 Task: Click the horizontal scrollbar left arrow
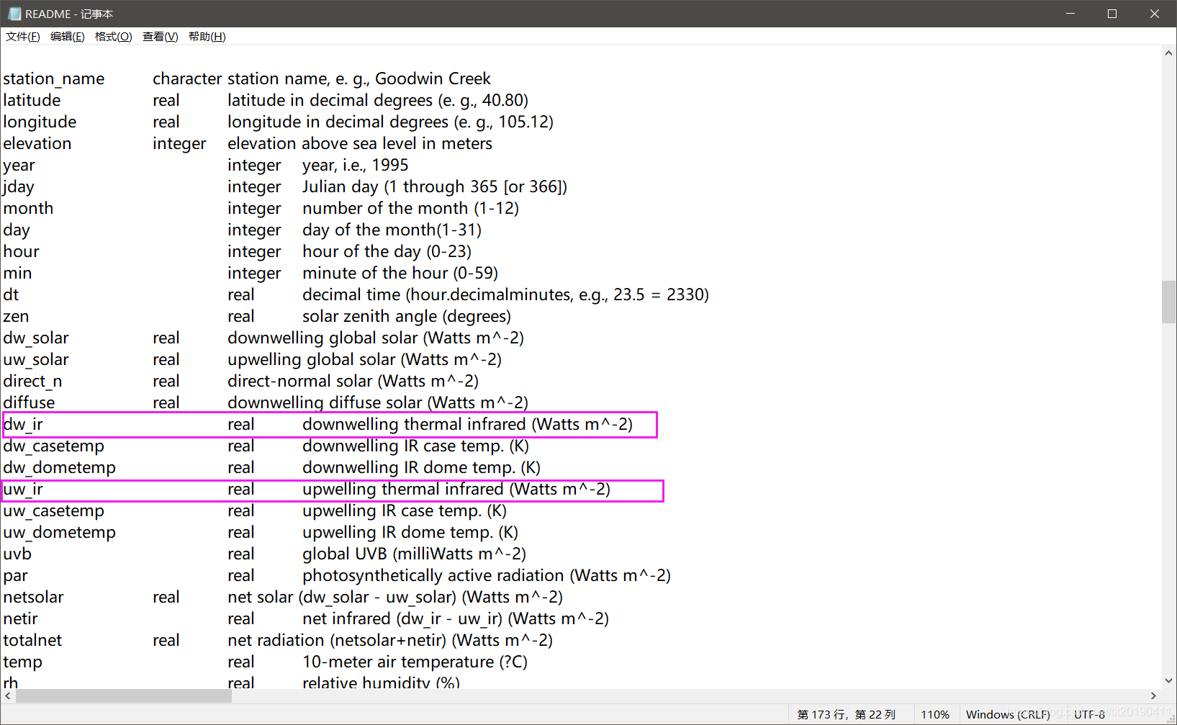[x=8, y=696]
